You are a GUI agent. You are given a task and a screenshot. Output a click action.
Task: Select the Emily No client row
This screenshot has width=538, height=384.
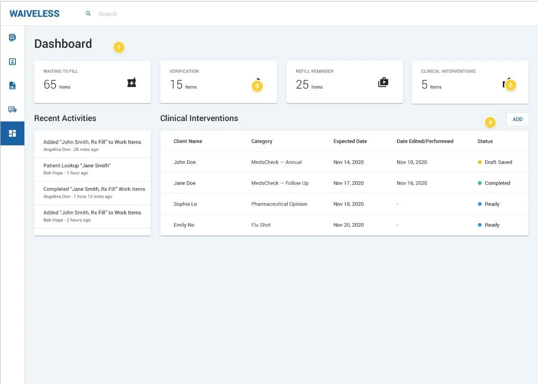(x=344, y=225)
